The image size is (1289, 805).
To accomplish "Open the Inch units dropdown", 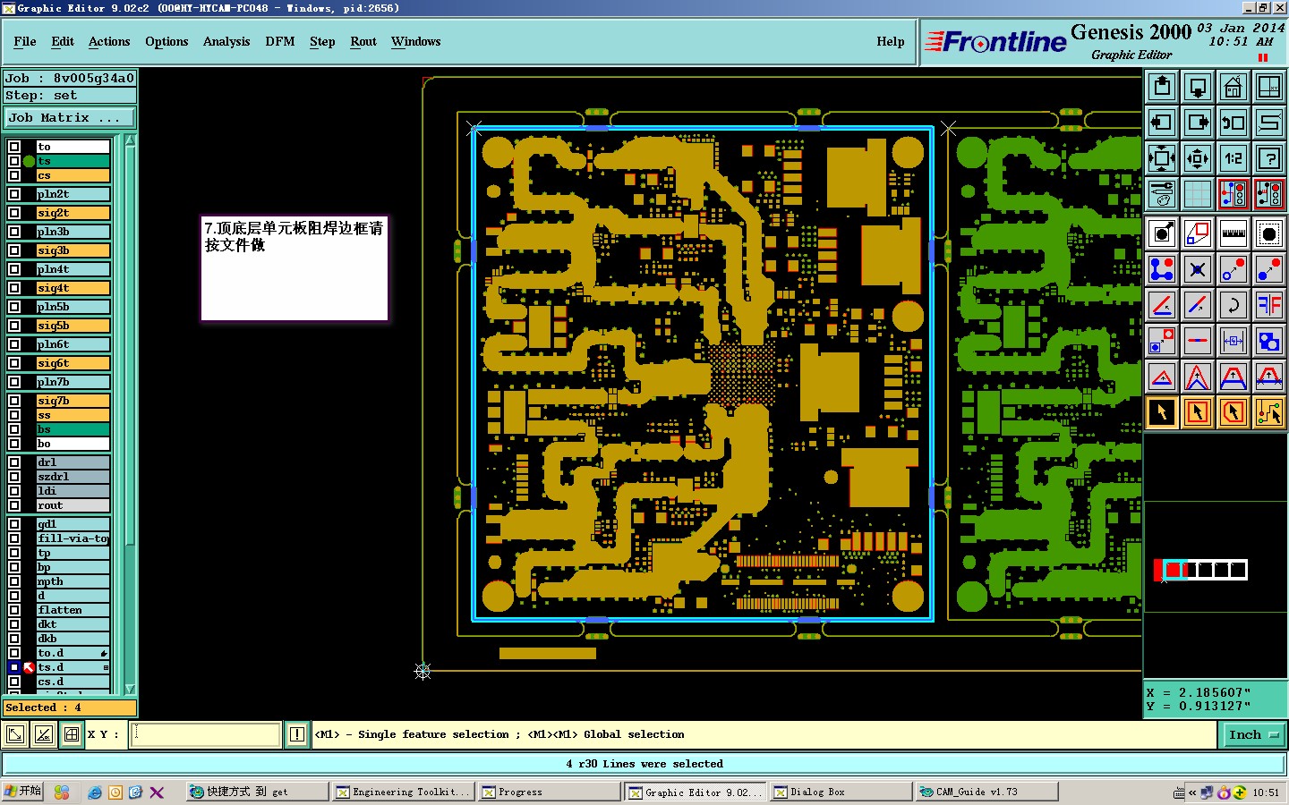I will coord(1252,735).
